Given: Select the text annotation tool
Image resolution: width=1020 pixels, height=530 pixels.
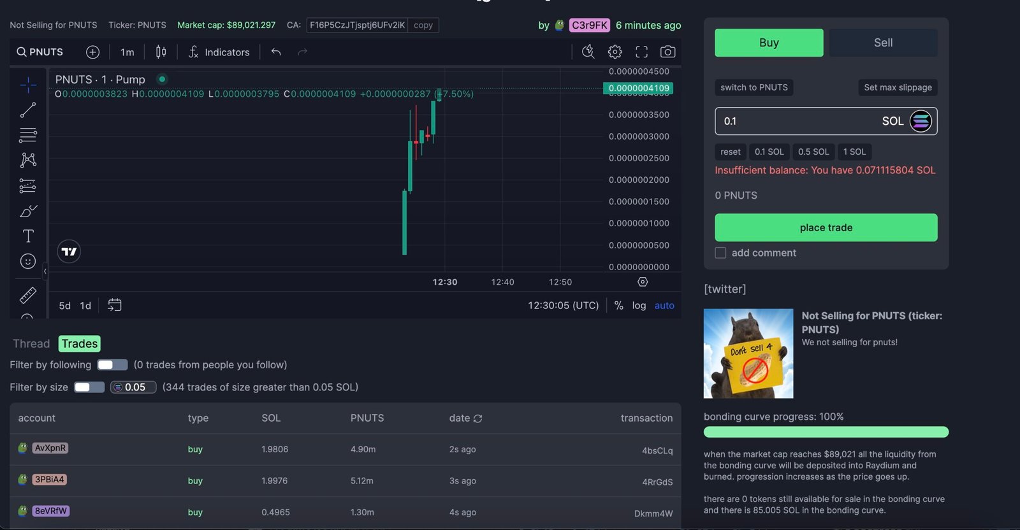Looking at the screenshot, I should pos(28,236).
